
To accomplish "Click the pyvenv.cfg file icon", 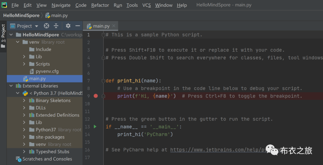I will pyautogui.click(x=32, y=71).
